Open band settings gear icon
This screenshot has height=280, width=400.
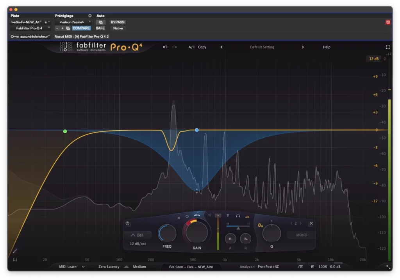click(x=260, y=225)
